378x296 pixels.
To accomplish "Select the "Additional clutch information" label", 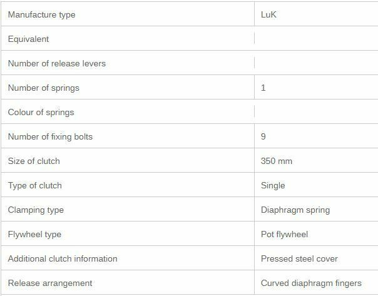I will pyautogui.click(x=63, y=258).
